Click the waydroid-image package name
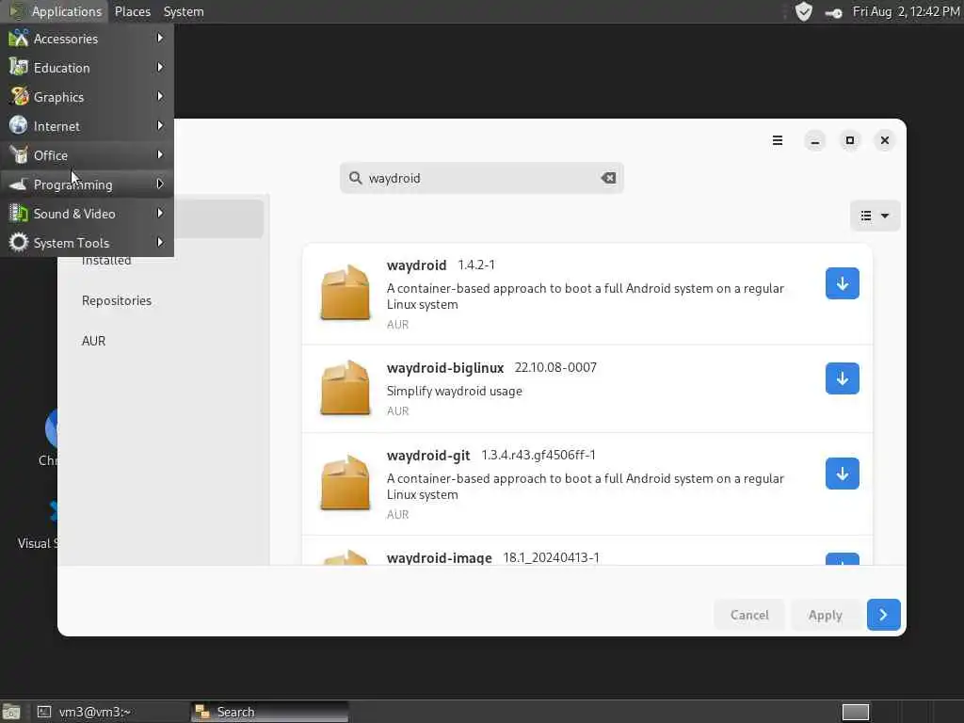This screenshot has width=964, height=723. point(439,557)
